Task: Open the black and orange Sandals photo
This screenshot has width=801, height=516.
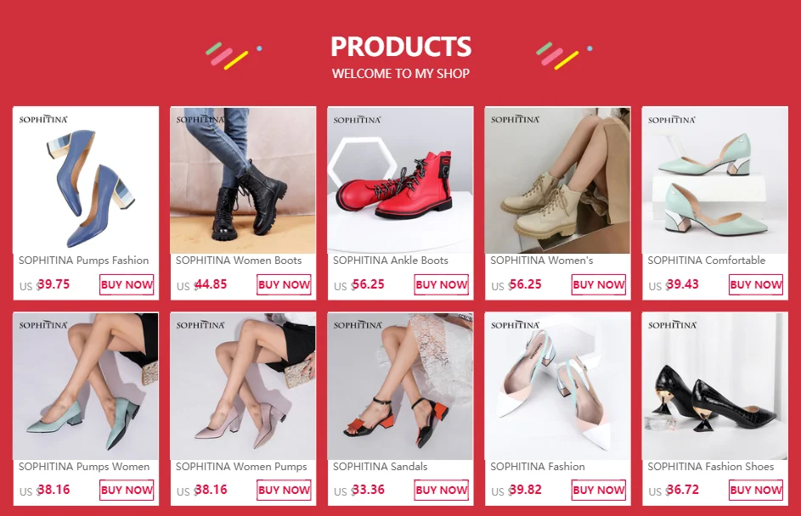Action: 401,386
